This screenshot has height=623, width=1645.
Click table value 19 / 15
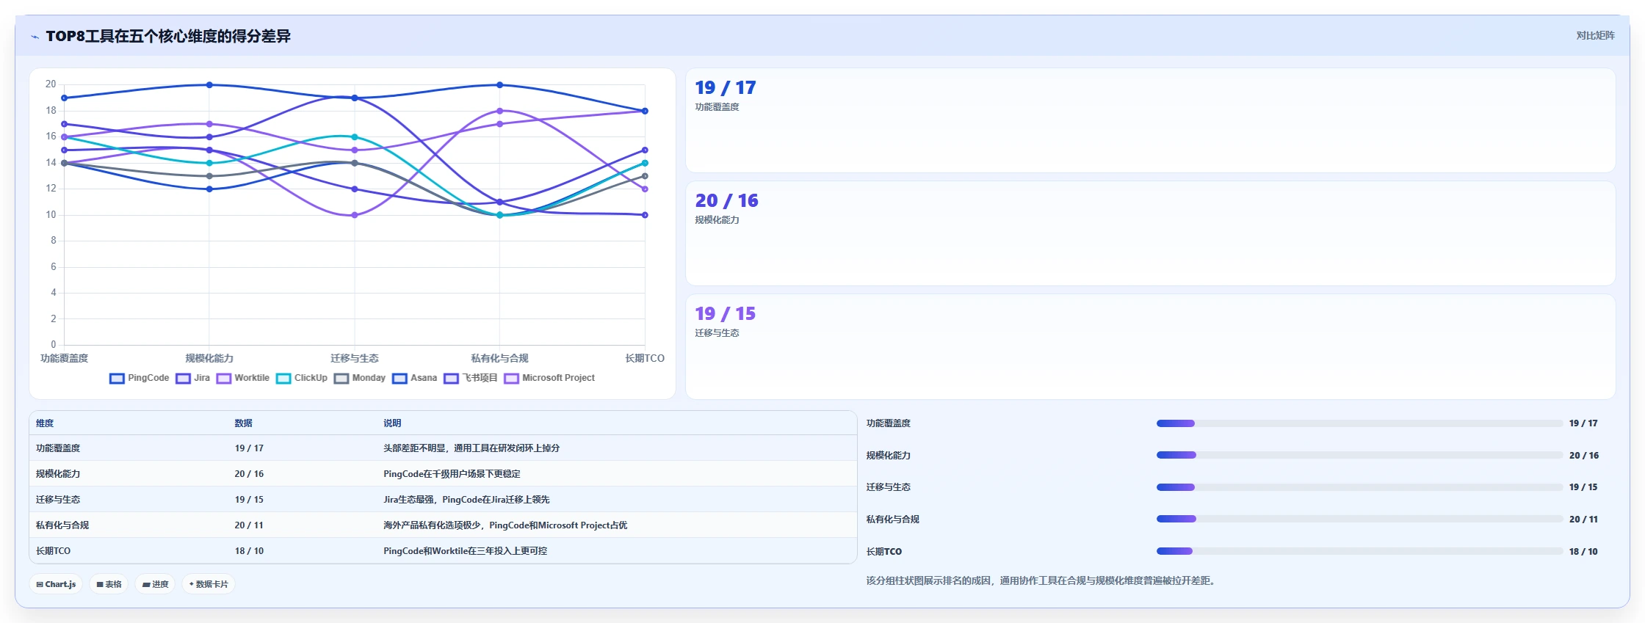tap(249, 499)
